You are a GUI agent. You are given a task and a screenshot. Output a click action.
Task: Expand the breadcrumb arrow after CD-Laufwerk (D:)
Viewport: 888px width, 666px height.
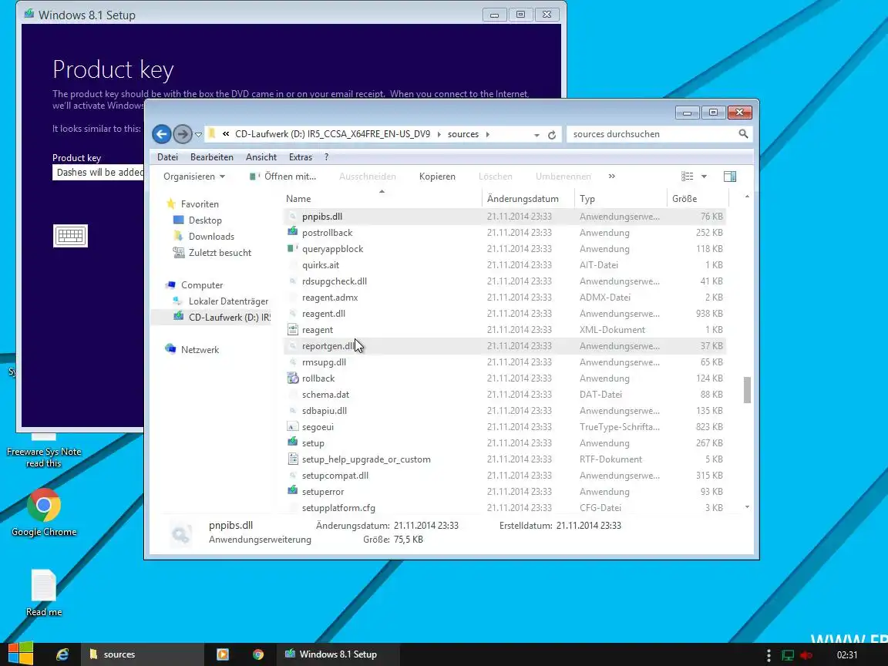pyautogui.click(x=439, y=134)
